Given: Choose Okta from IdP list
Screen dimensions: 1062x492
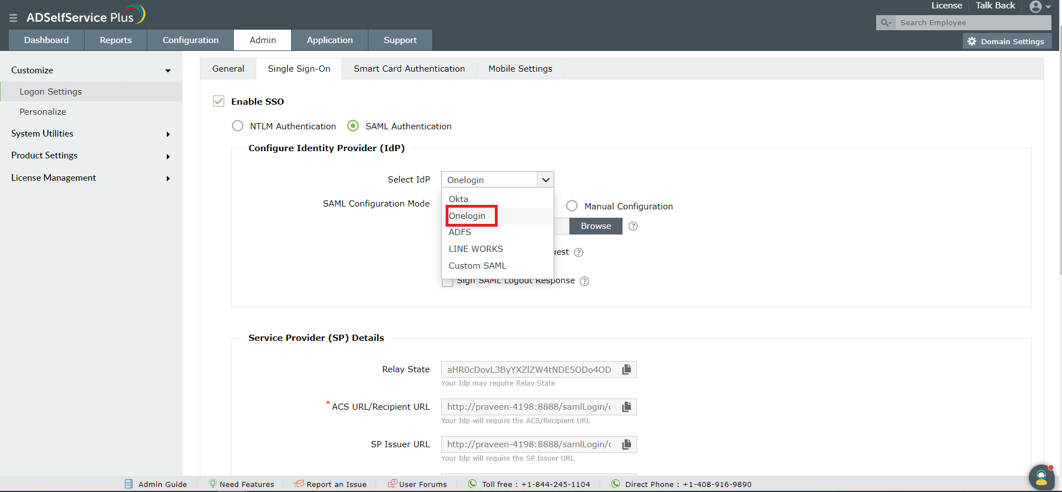Looking at the screenshot, I should (498, 199).
